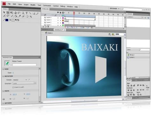Select Bitmap 1 in the Library
The height and width of the screenshot is (117, 151).
coord(132,55)
